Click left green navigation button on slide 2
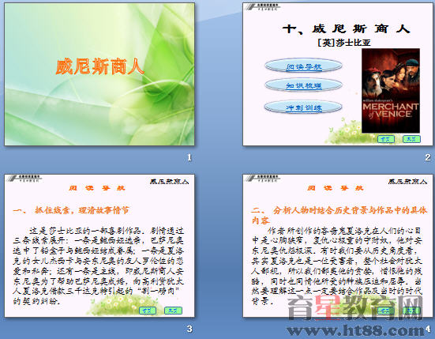The height and width of the screenshot is (339, 435). pos(386,139)
